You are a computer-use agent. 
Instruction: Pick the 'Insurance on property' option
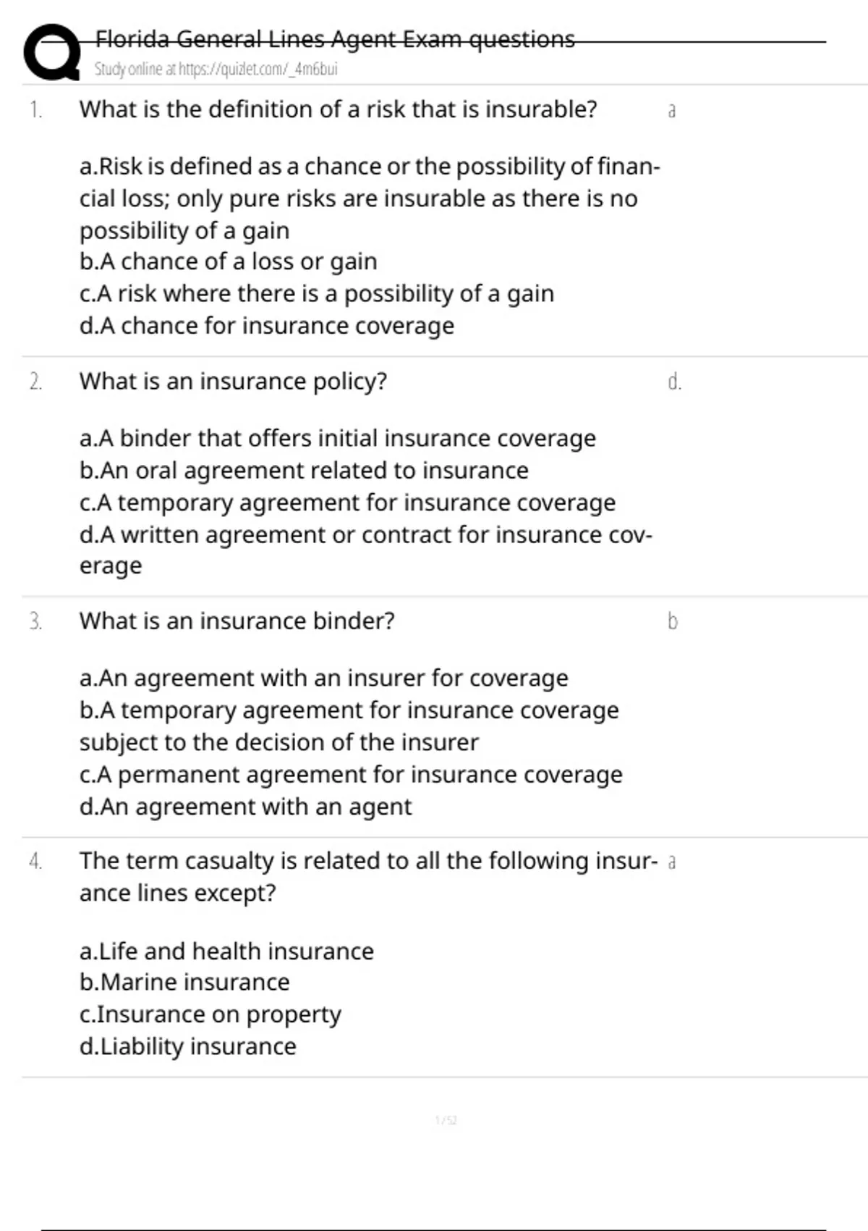pos(210,1014)
